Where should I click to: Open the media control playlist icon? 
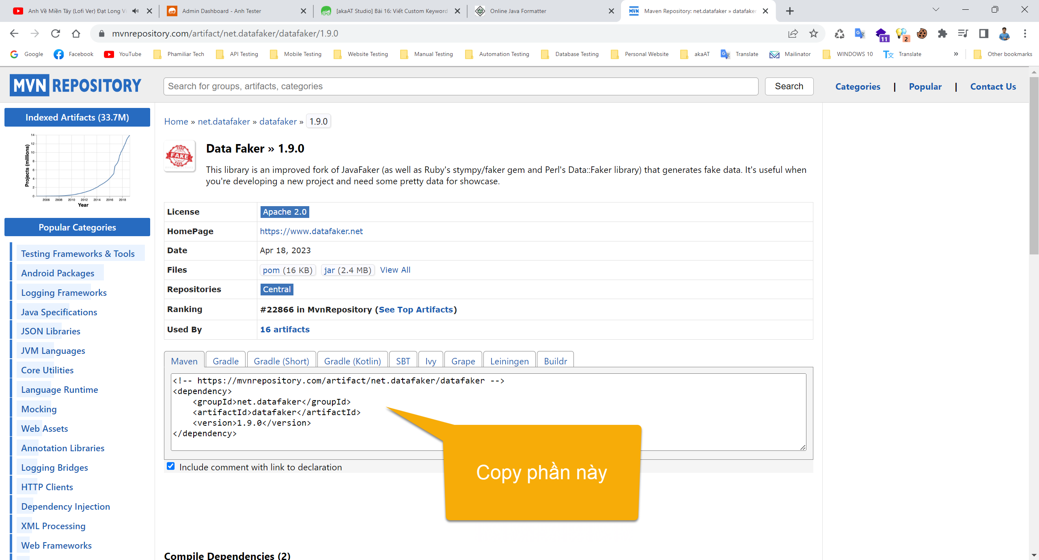963,34
